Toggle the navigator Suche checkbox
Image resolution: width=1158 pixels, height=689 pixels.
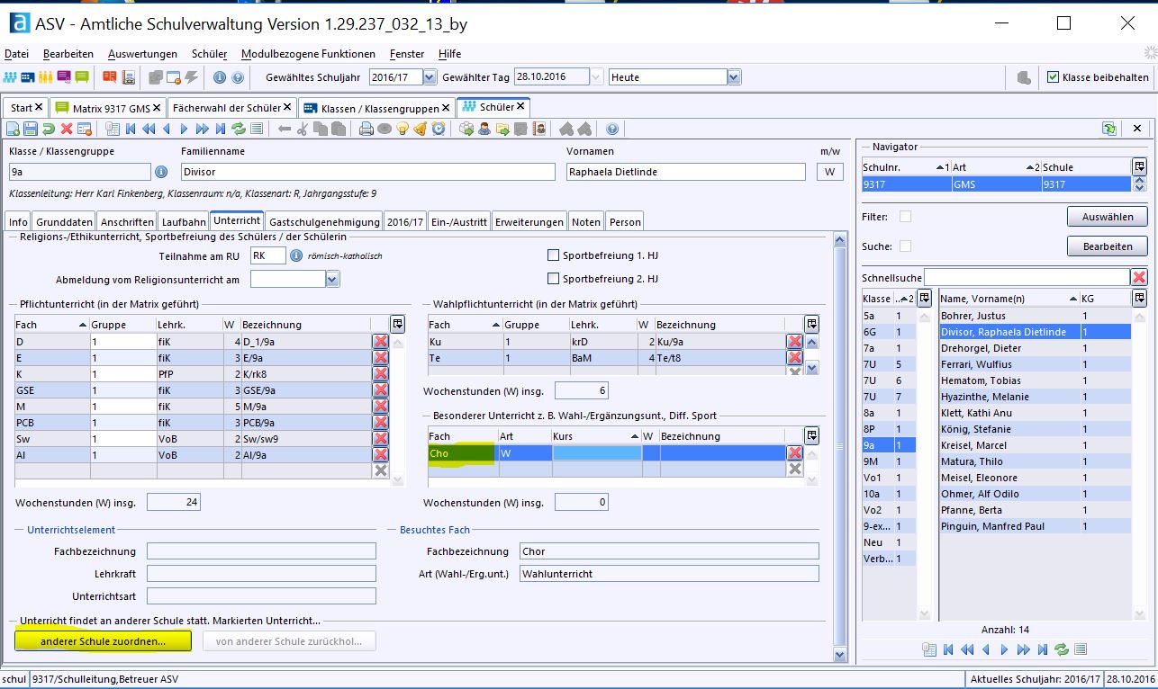(905, 246)
